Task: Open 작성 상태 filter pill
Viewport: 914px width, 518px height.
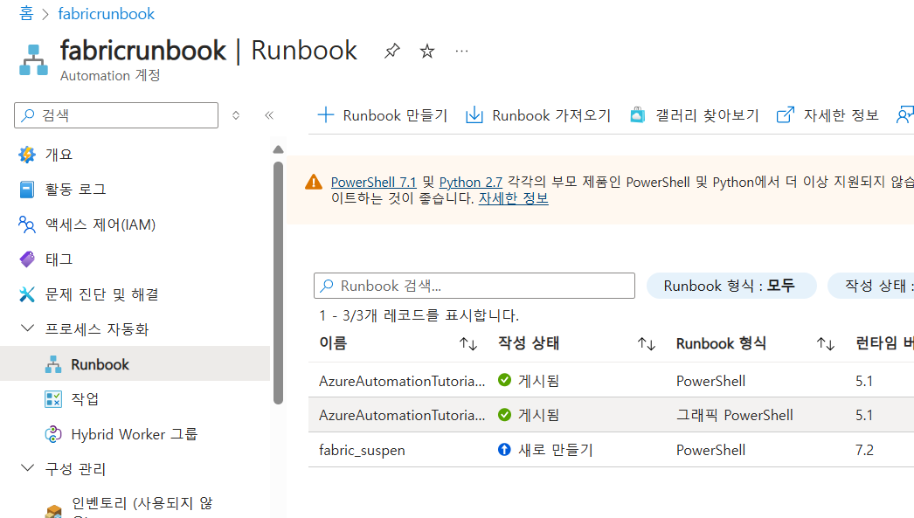Action: [x=871, y=286]
